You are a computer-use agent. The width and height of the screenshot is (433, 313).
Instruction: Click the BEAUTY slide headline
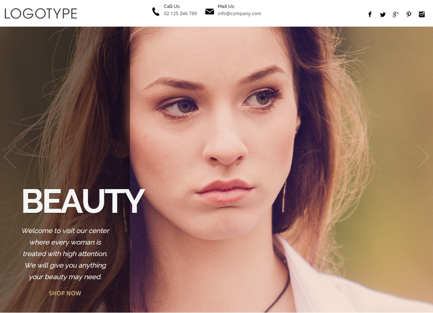point(83,201)
